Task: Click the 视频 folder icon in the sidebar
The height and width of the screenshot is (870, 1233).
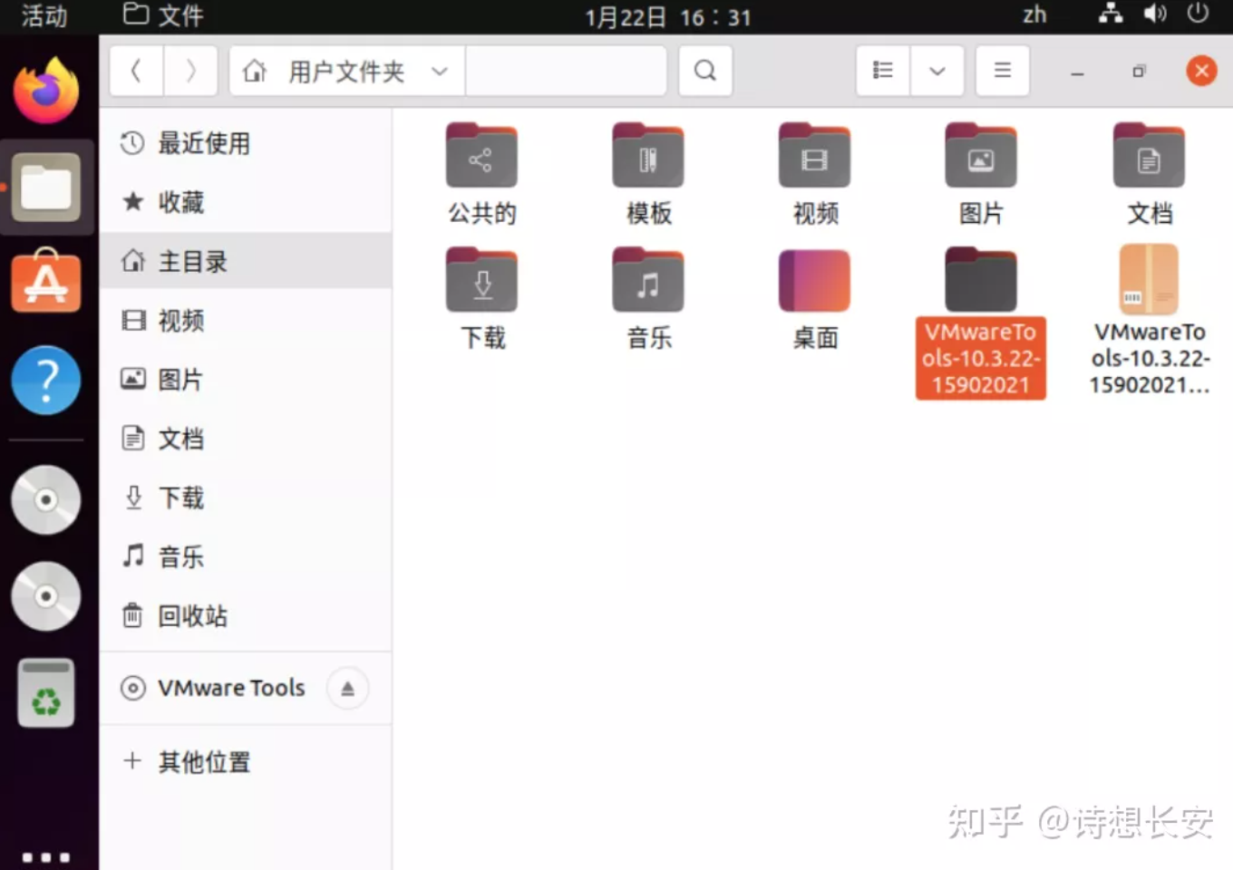Action: tap(133, 321)
